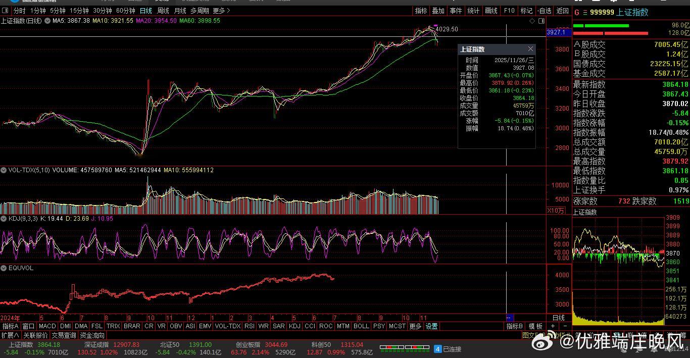Select the 60分钟 period tab

coord(125,11)
